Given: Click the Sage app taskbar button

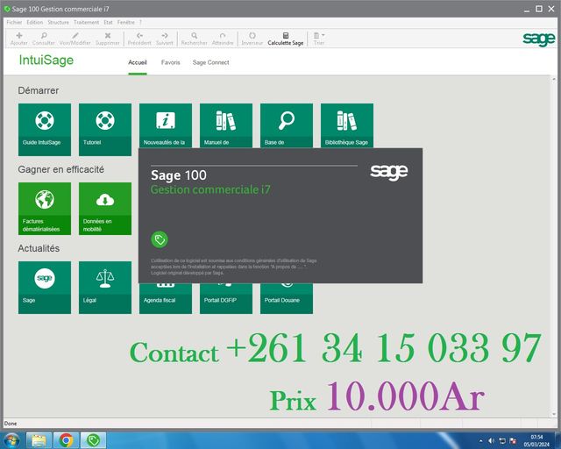Looking at the screenshot, I should tap(94, 440).
